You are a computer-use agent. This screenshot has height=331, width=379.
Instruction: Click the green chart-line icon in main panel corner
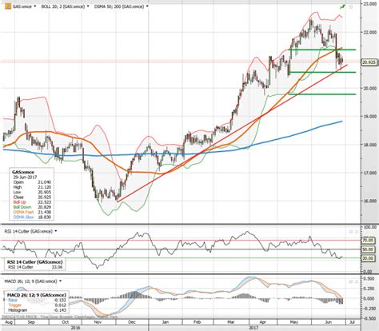(x=342, y=6)
